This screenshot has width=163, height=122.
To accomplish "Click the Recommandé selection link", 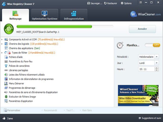I will click(51, 110).
